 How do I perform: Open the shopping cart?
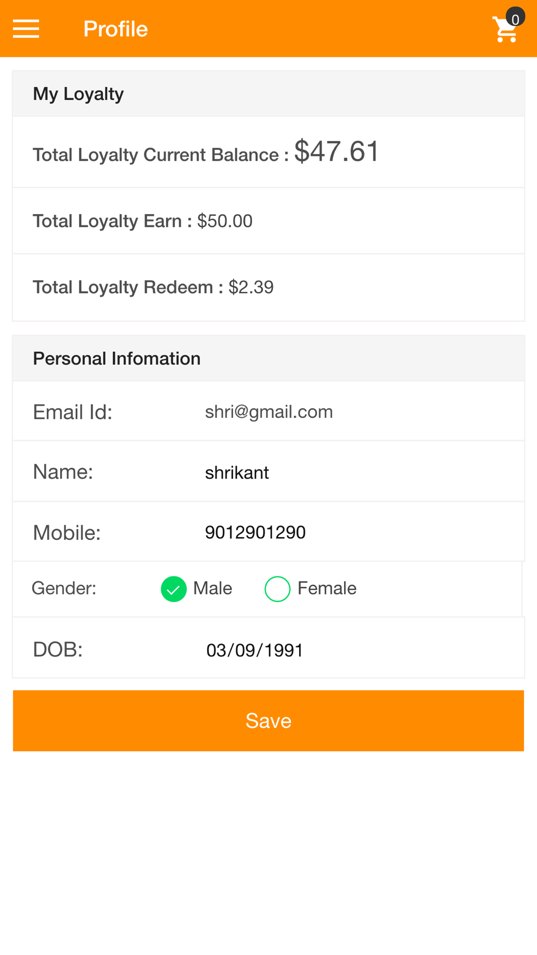tap(505, 30)
